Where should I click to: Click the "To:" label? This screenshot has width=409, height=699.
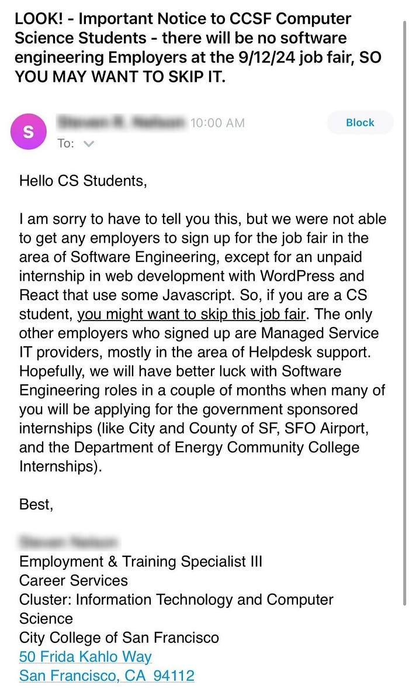click(65, 143)
